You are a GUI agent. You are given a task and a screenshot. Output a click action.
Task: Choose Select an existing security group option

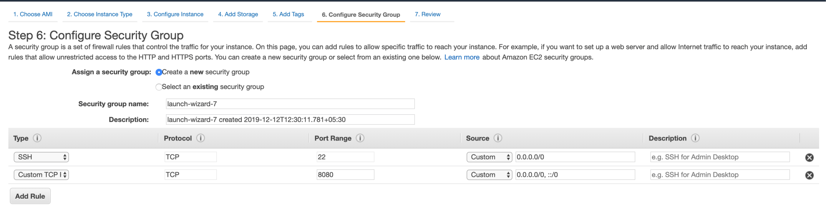click(159, 87)
